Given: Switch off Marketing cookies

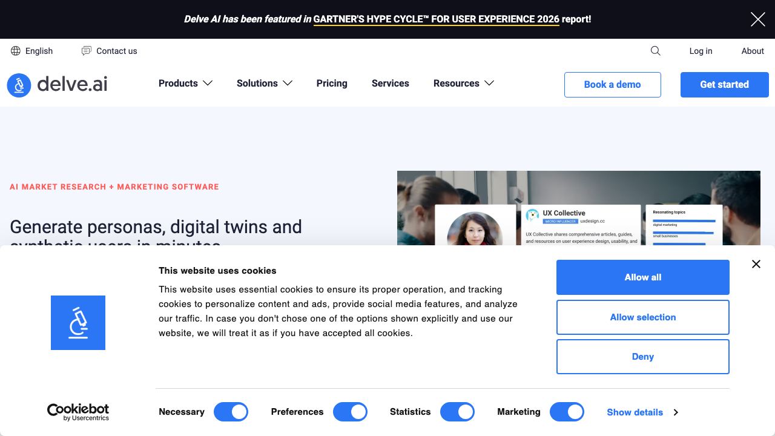Looking at the screenshot, I should click(567, 412).
